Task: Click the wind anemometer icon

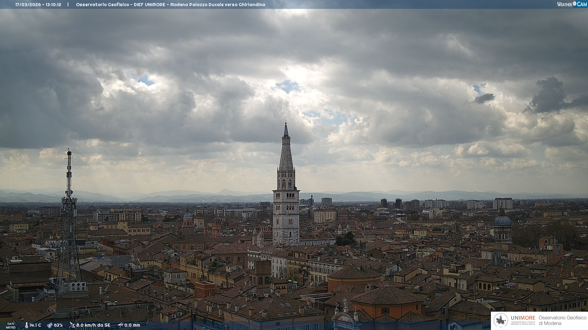Action: pyautogui.click(x=72, y=325)
